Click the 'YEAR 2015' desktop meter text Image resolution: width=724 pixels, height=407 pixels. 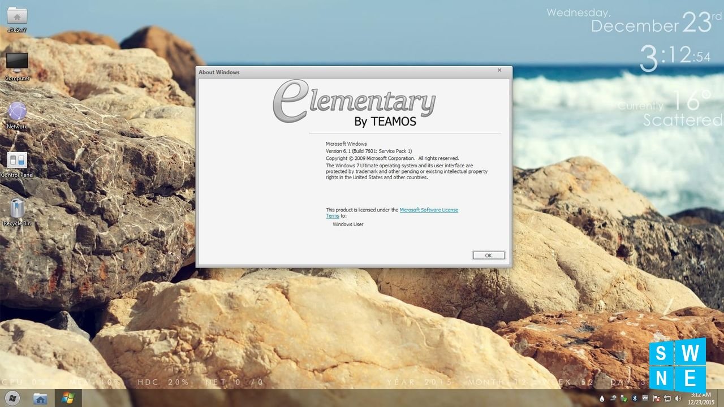coord(420,383)
